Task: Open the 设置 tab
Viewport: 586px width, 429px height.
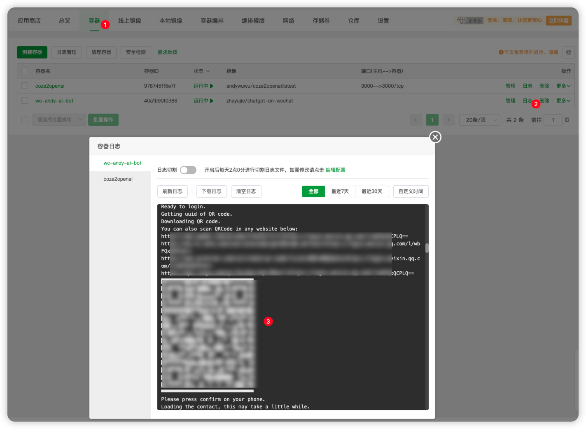Action: point(383,21)
